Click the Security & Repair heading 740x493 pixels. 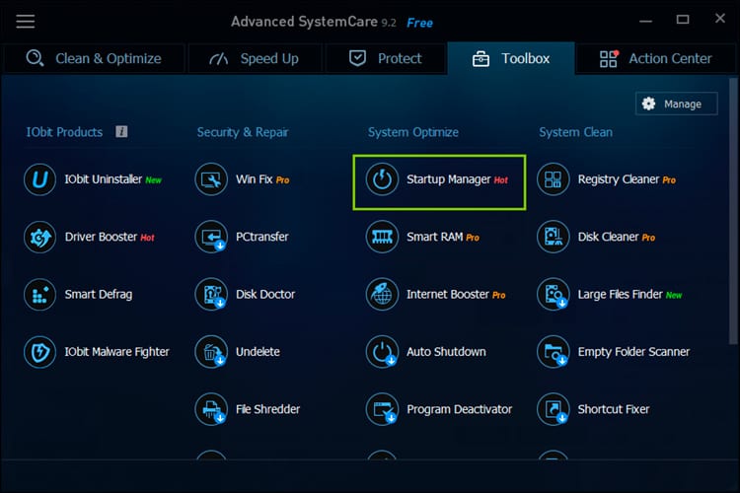click(243, 132)
